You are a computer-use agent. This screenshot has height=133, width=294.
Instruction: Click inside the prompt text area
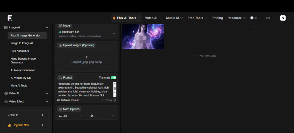[85, 89]
